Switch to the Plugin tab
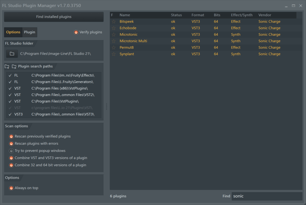Screen dimensions: 306x205 [x=30, y=32]
